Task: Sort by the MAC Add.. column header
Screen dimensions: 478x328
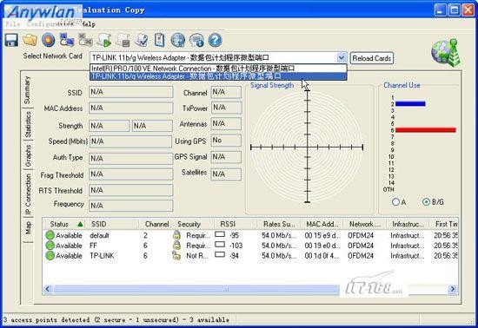Action: (322, 224)
